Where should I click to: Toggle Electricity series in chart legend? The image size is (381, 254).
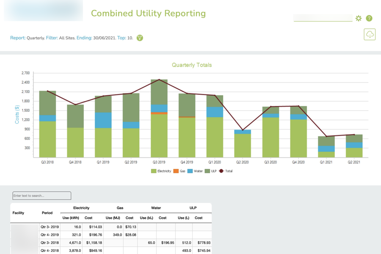(x=161, y=171)
